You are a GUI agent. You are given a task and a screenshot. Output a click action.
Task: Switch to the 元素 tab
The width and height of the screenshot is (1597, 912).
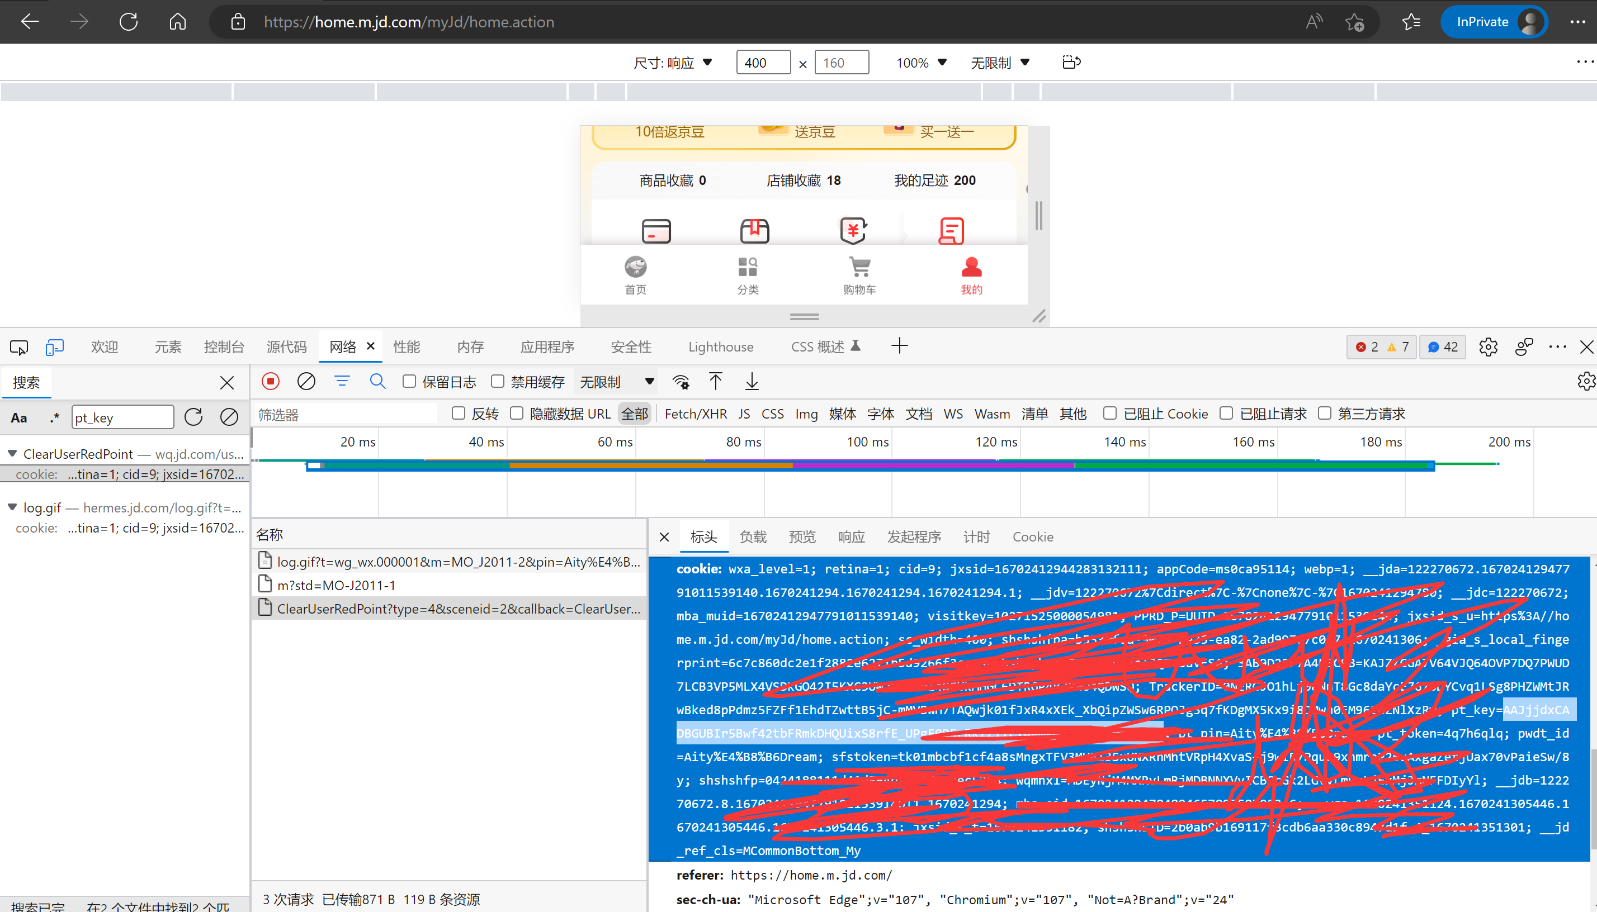pyautogui.click(x=167, y=347)
